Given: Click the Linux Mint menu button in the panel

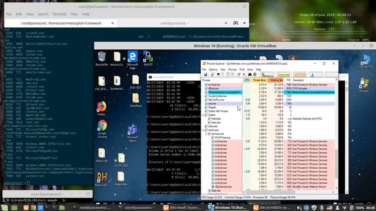Looking at the screenshot, I should [5, 207].
